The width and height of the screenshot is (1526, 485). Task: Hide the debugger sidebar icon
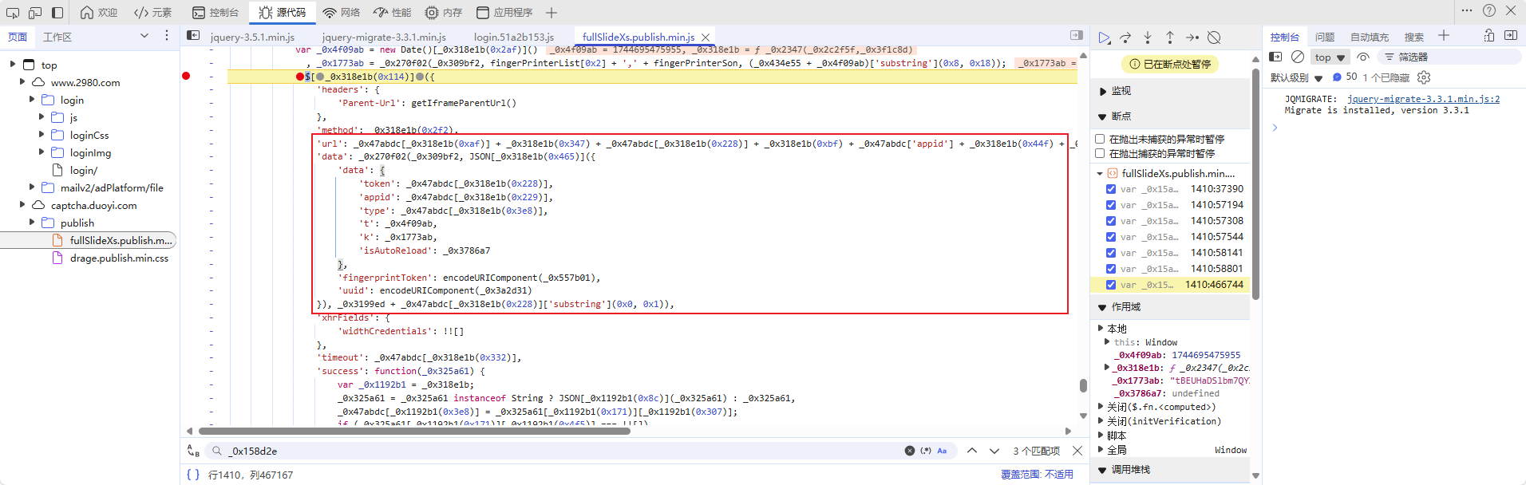click(x=1077, y=35)
